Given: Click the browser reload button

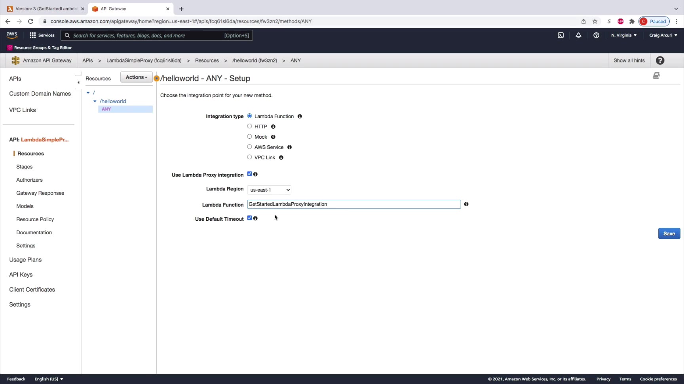Looking at the screenshot, I should pyautogui.click(x=30, y=21).
